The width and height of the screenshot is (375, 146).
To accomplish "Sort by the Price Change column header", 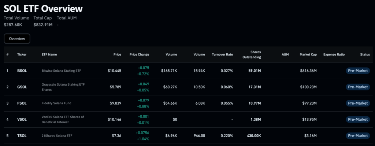I will 139,55.
